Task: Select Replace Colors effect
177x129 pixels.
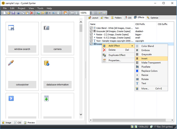Action: [x=151, y=71]
